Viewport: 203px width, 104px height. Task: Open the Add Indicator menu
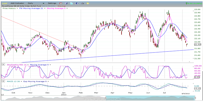pyautogui.click(x=18, y=3)
